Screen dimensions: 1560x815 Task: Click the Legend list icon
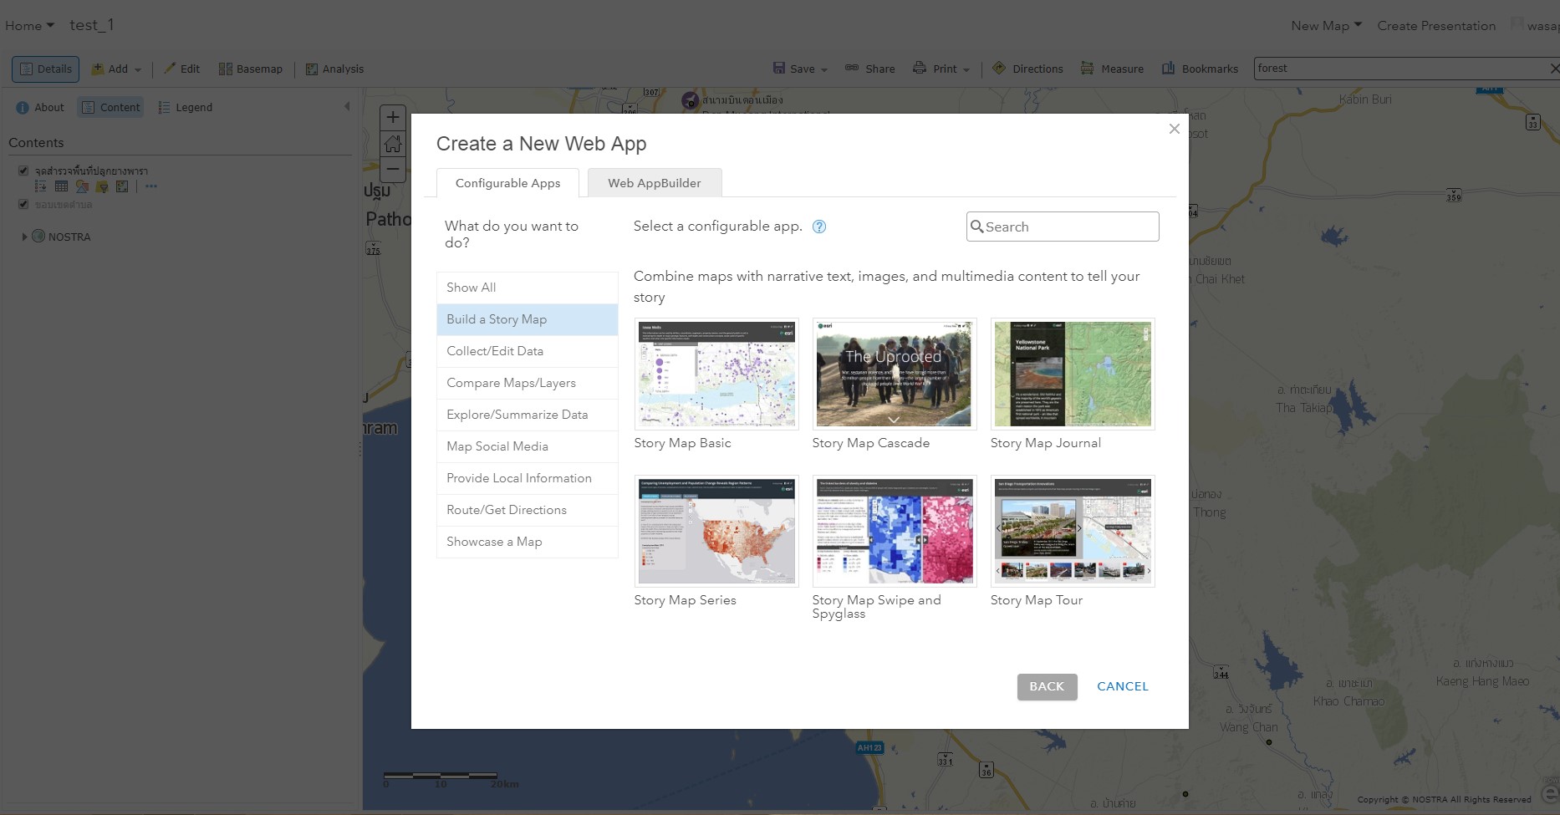(164, 108)
